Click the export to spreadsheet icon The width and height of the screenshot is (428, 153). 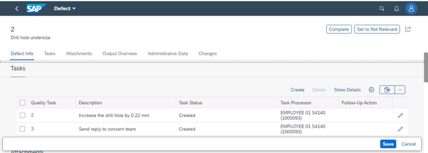[387, 90]
